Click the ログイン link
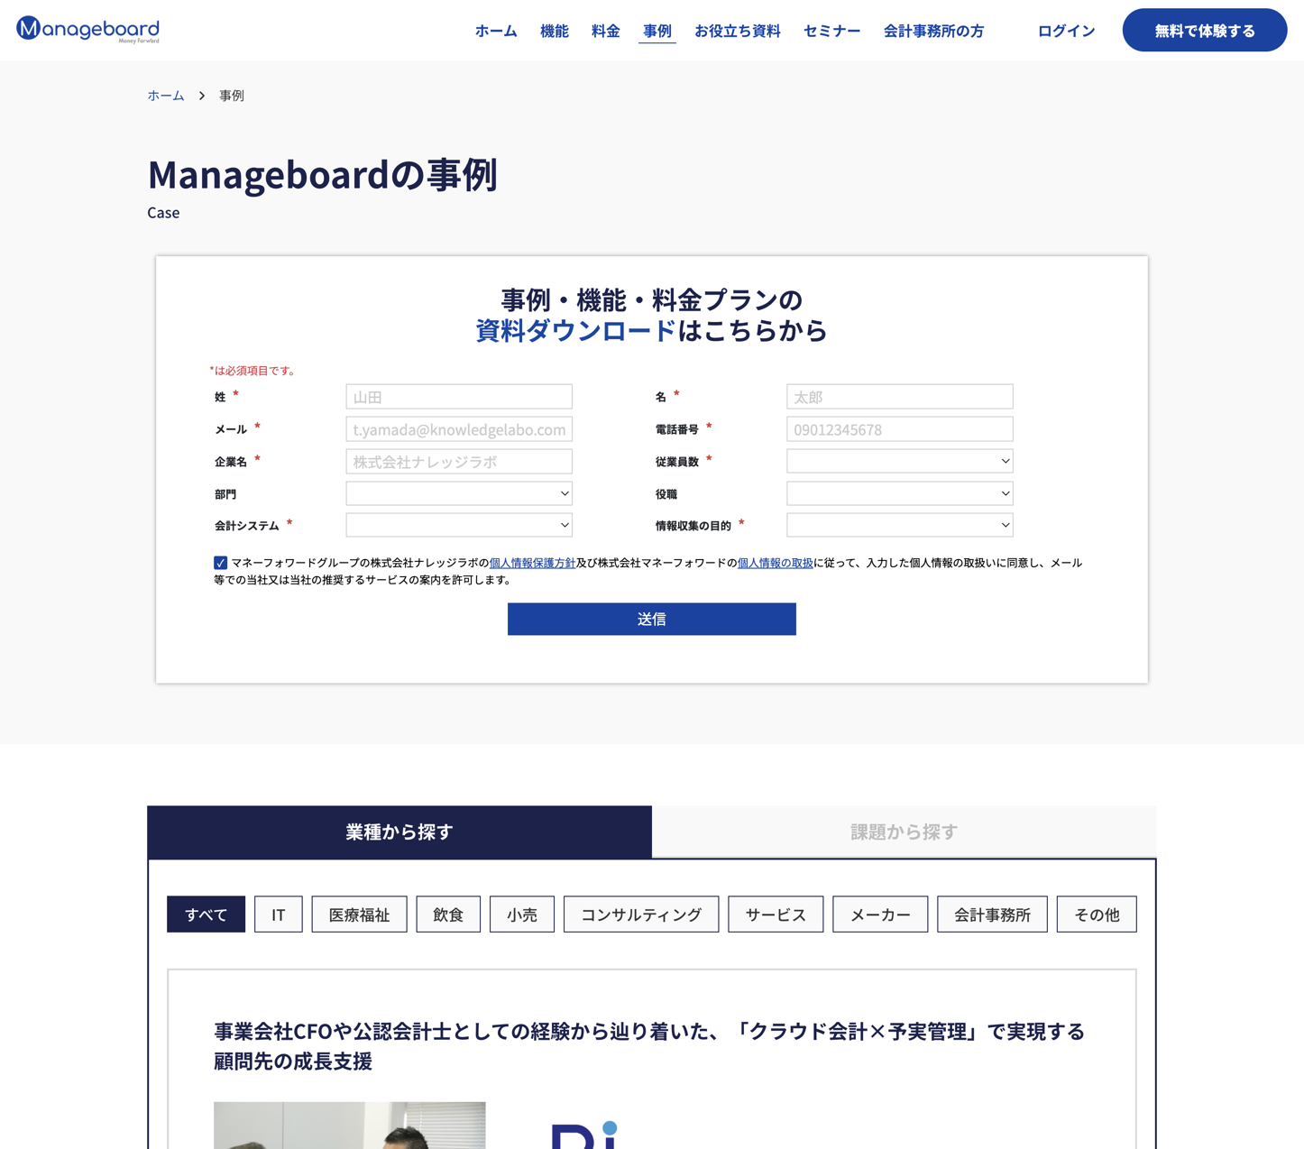1304x1149 pixels. tap(1066, 31)
